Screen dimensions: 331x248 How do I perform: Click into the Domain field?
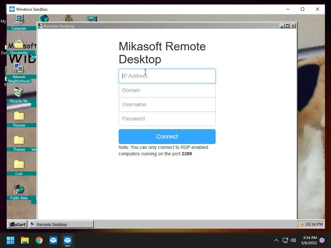(x=167, y=90)
